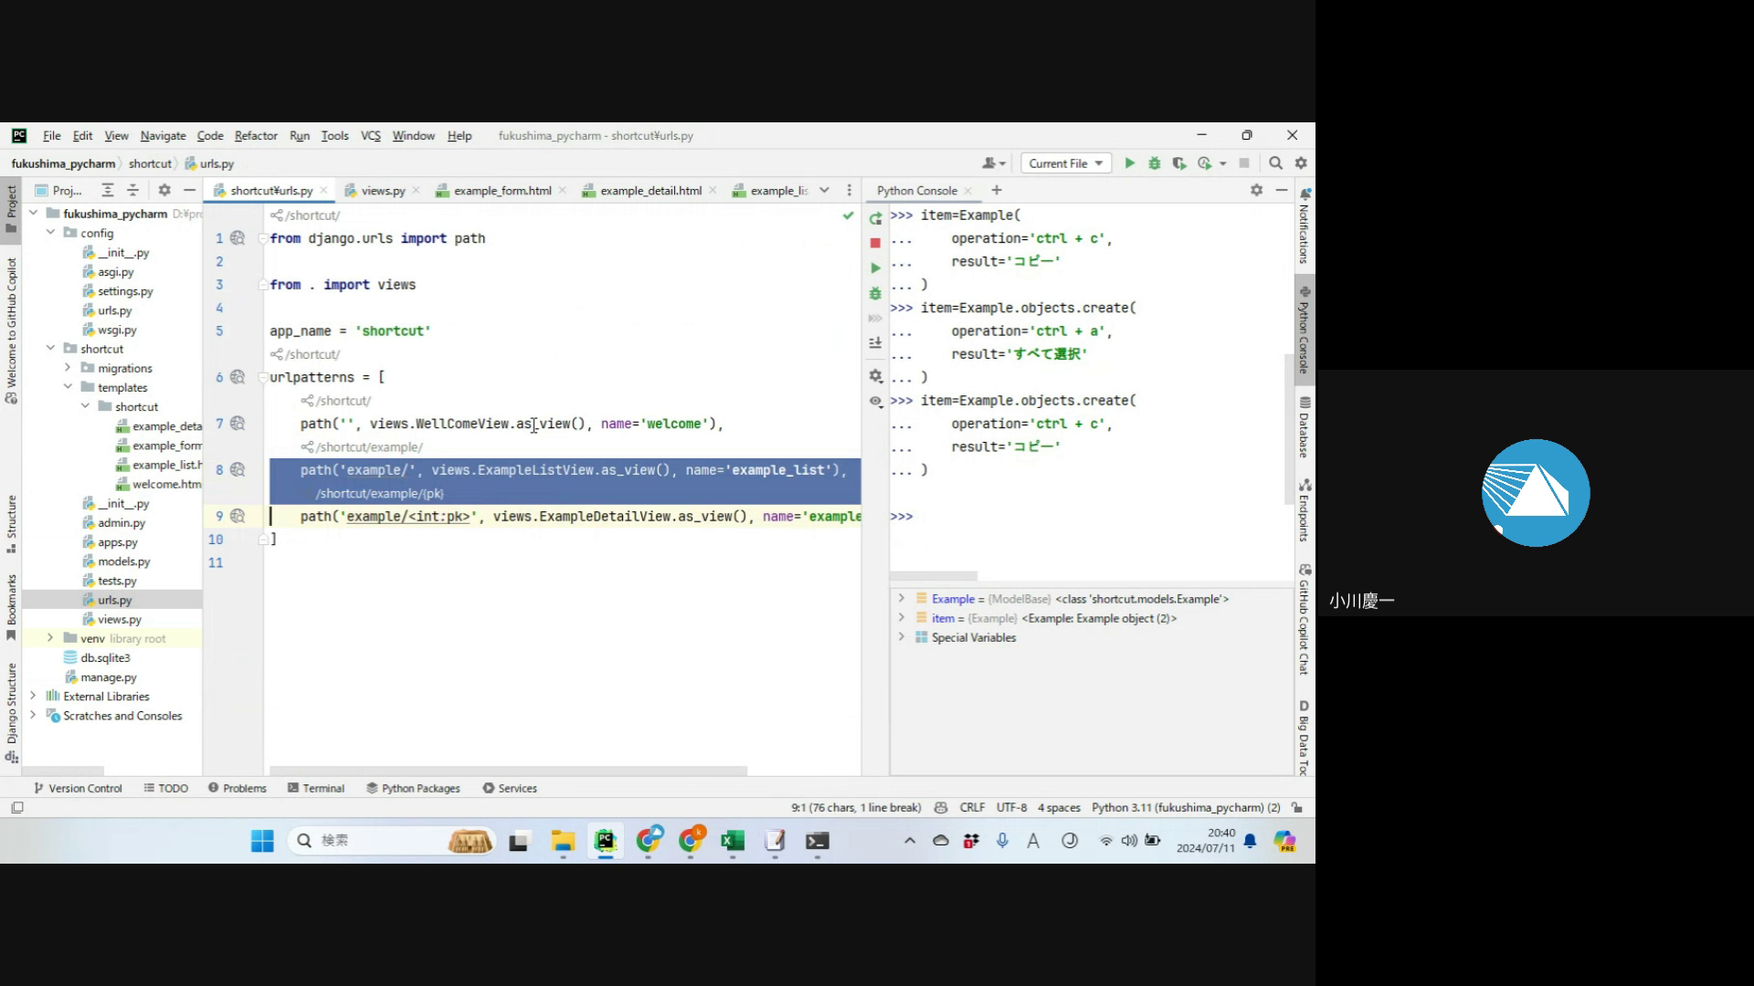Click Python 3.11 interpreter in status bar
This screenshot has width=1754, height=986.
point(1185,808)
